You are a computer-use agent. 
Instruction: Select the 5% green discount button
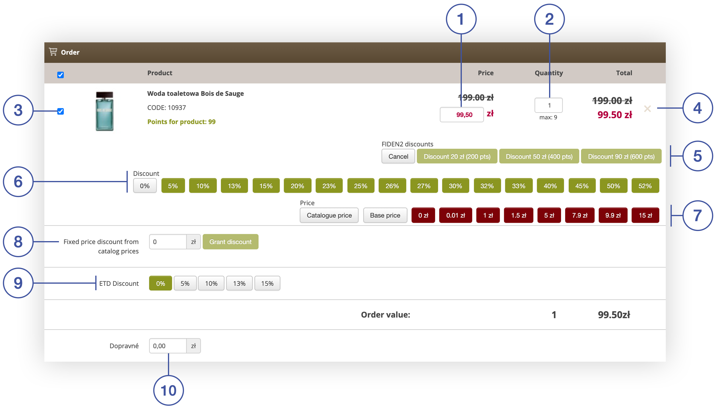(x=173, y=186)
